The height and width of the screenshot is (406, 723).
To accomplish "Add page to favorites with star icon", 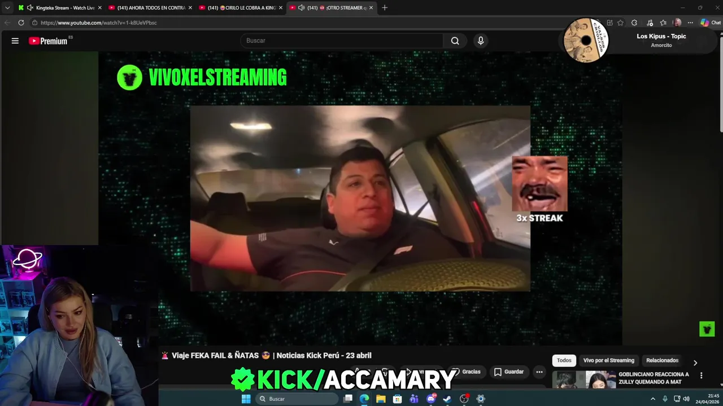I will (620, 23).
